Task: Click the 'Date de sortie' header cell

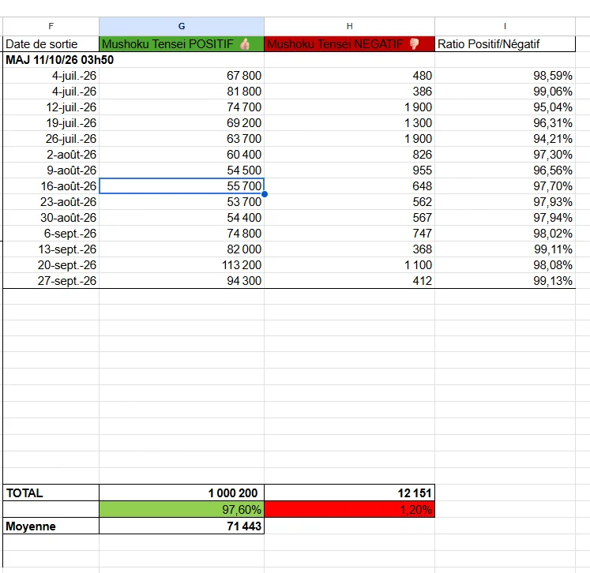Action: 51,44
